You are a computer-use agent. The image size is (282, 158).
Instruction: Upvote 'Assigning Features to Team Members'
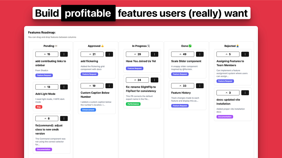[x=228, y=54]
